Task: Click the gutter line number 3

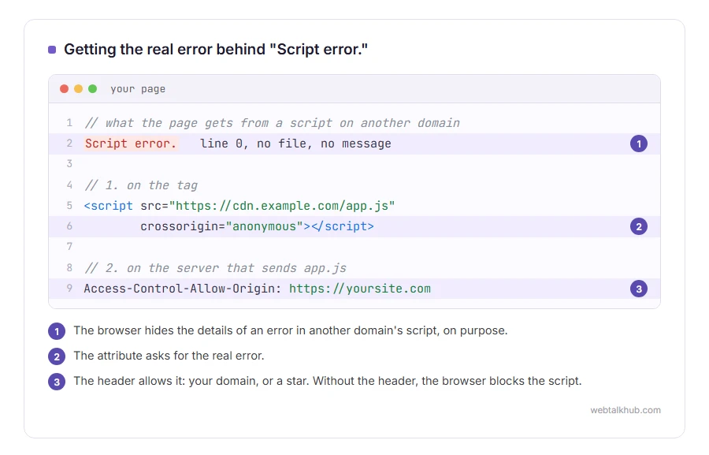Action: point(69,163)
